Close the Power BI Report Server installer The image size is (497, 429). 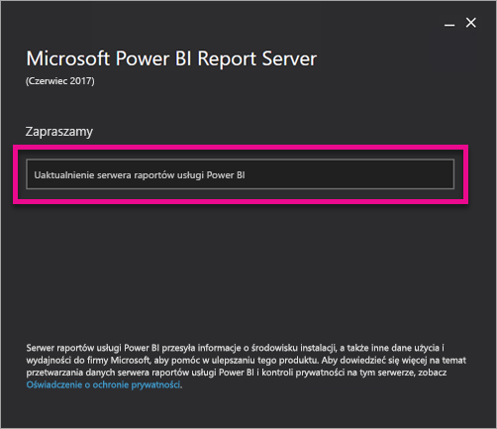point(471,23)
